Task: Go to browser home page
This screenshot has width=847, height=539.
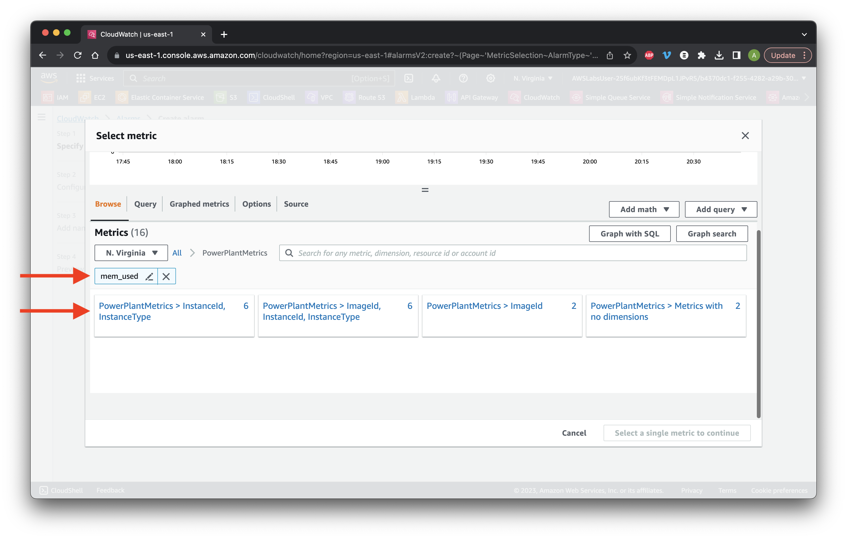Action: pos(95,55)
